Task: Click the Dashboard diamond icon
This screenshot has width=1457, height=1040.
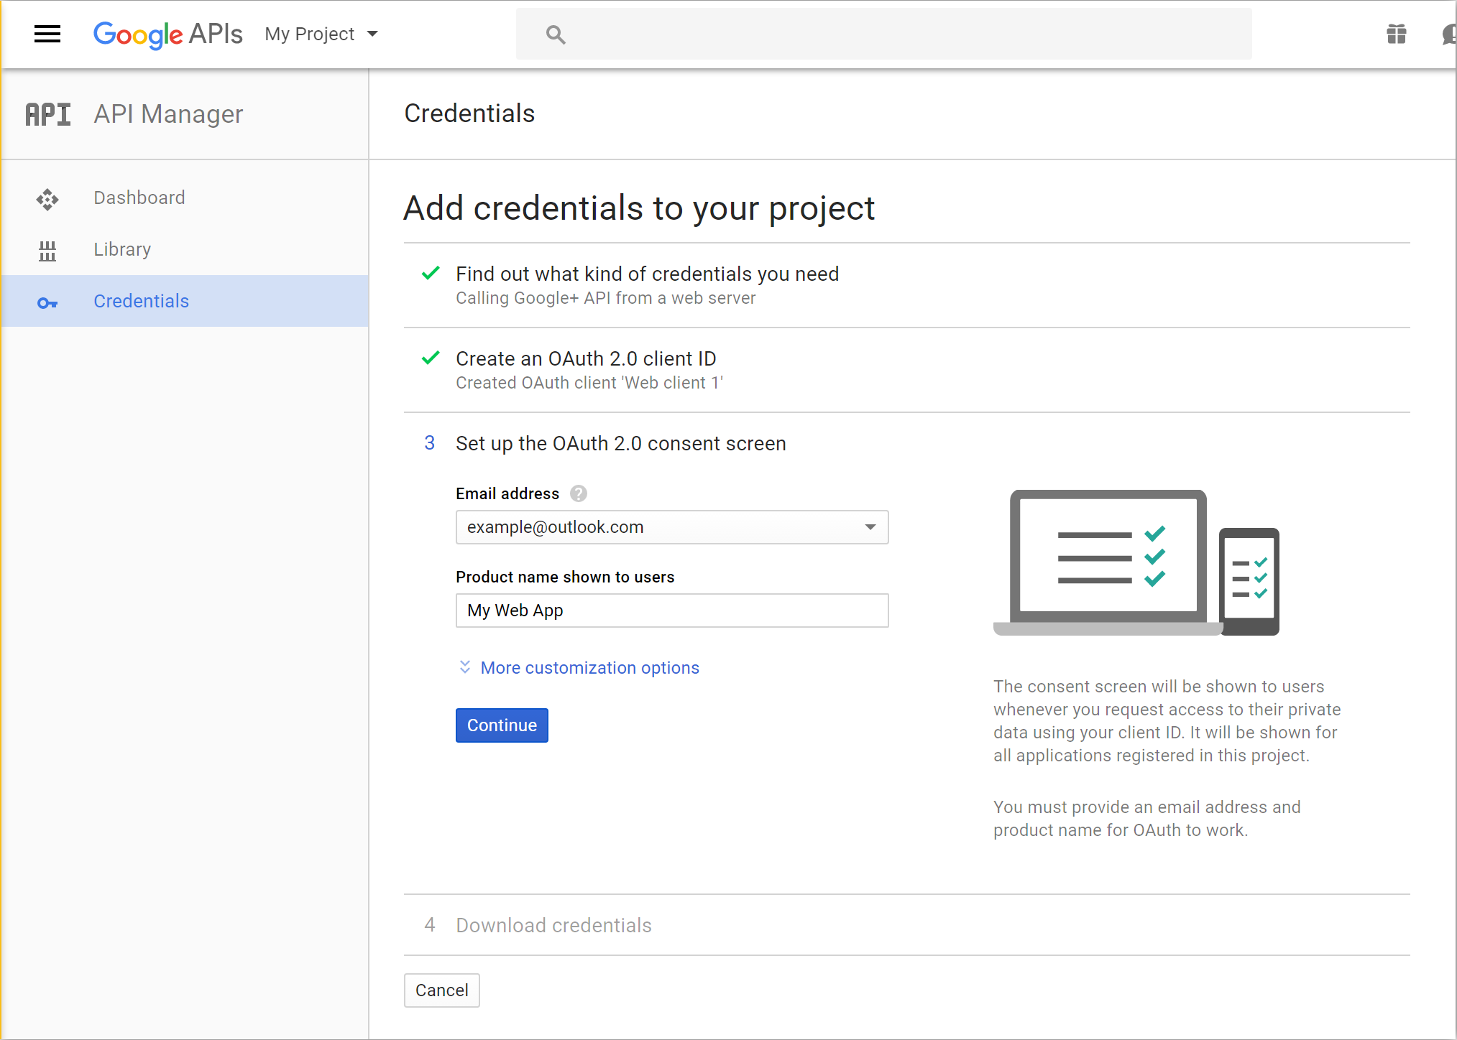Action: tap(47, 199)
